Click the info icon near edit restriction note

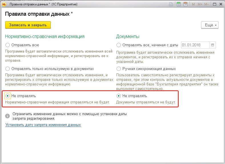(x=7, y=116)
